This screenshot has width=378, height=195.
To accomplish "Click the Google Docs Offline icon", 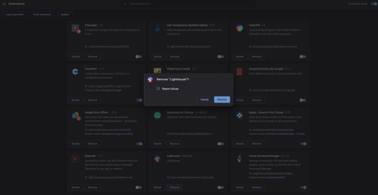I will [x=76, y=116].
